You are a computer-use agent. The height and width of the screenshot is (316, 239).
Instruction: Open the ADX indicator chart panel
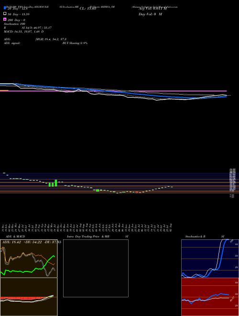point(29,259)
